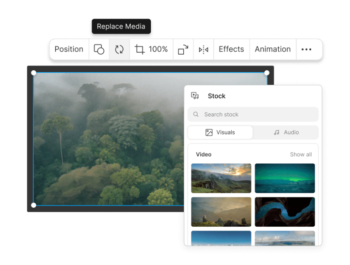Click the resize scale icon
The width and height of the screenshot is (350, 265).
[183, 49]
